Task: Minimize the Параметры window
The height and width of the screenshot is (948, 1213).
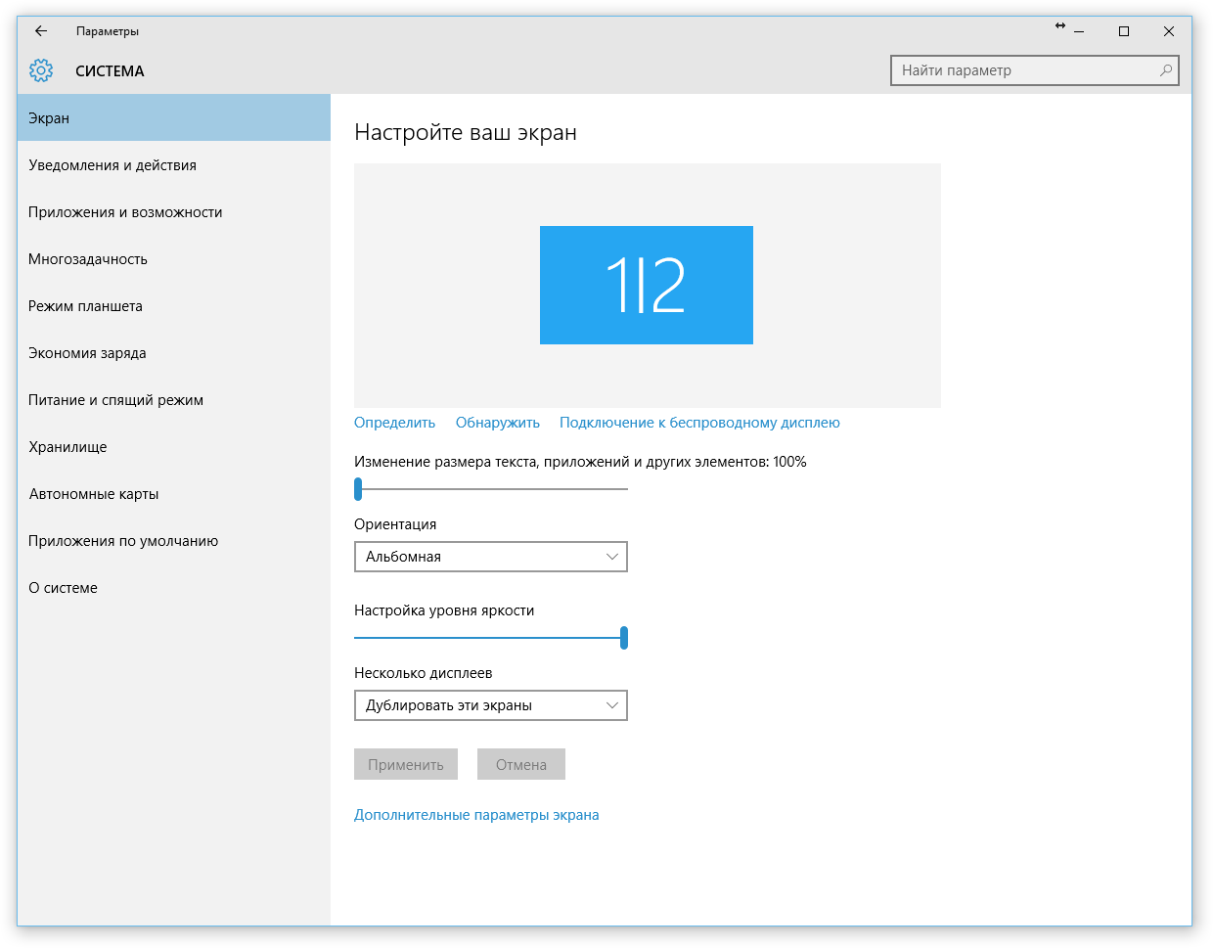Action: (x=1079, y=31)
